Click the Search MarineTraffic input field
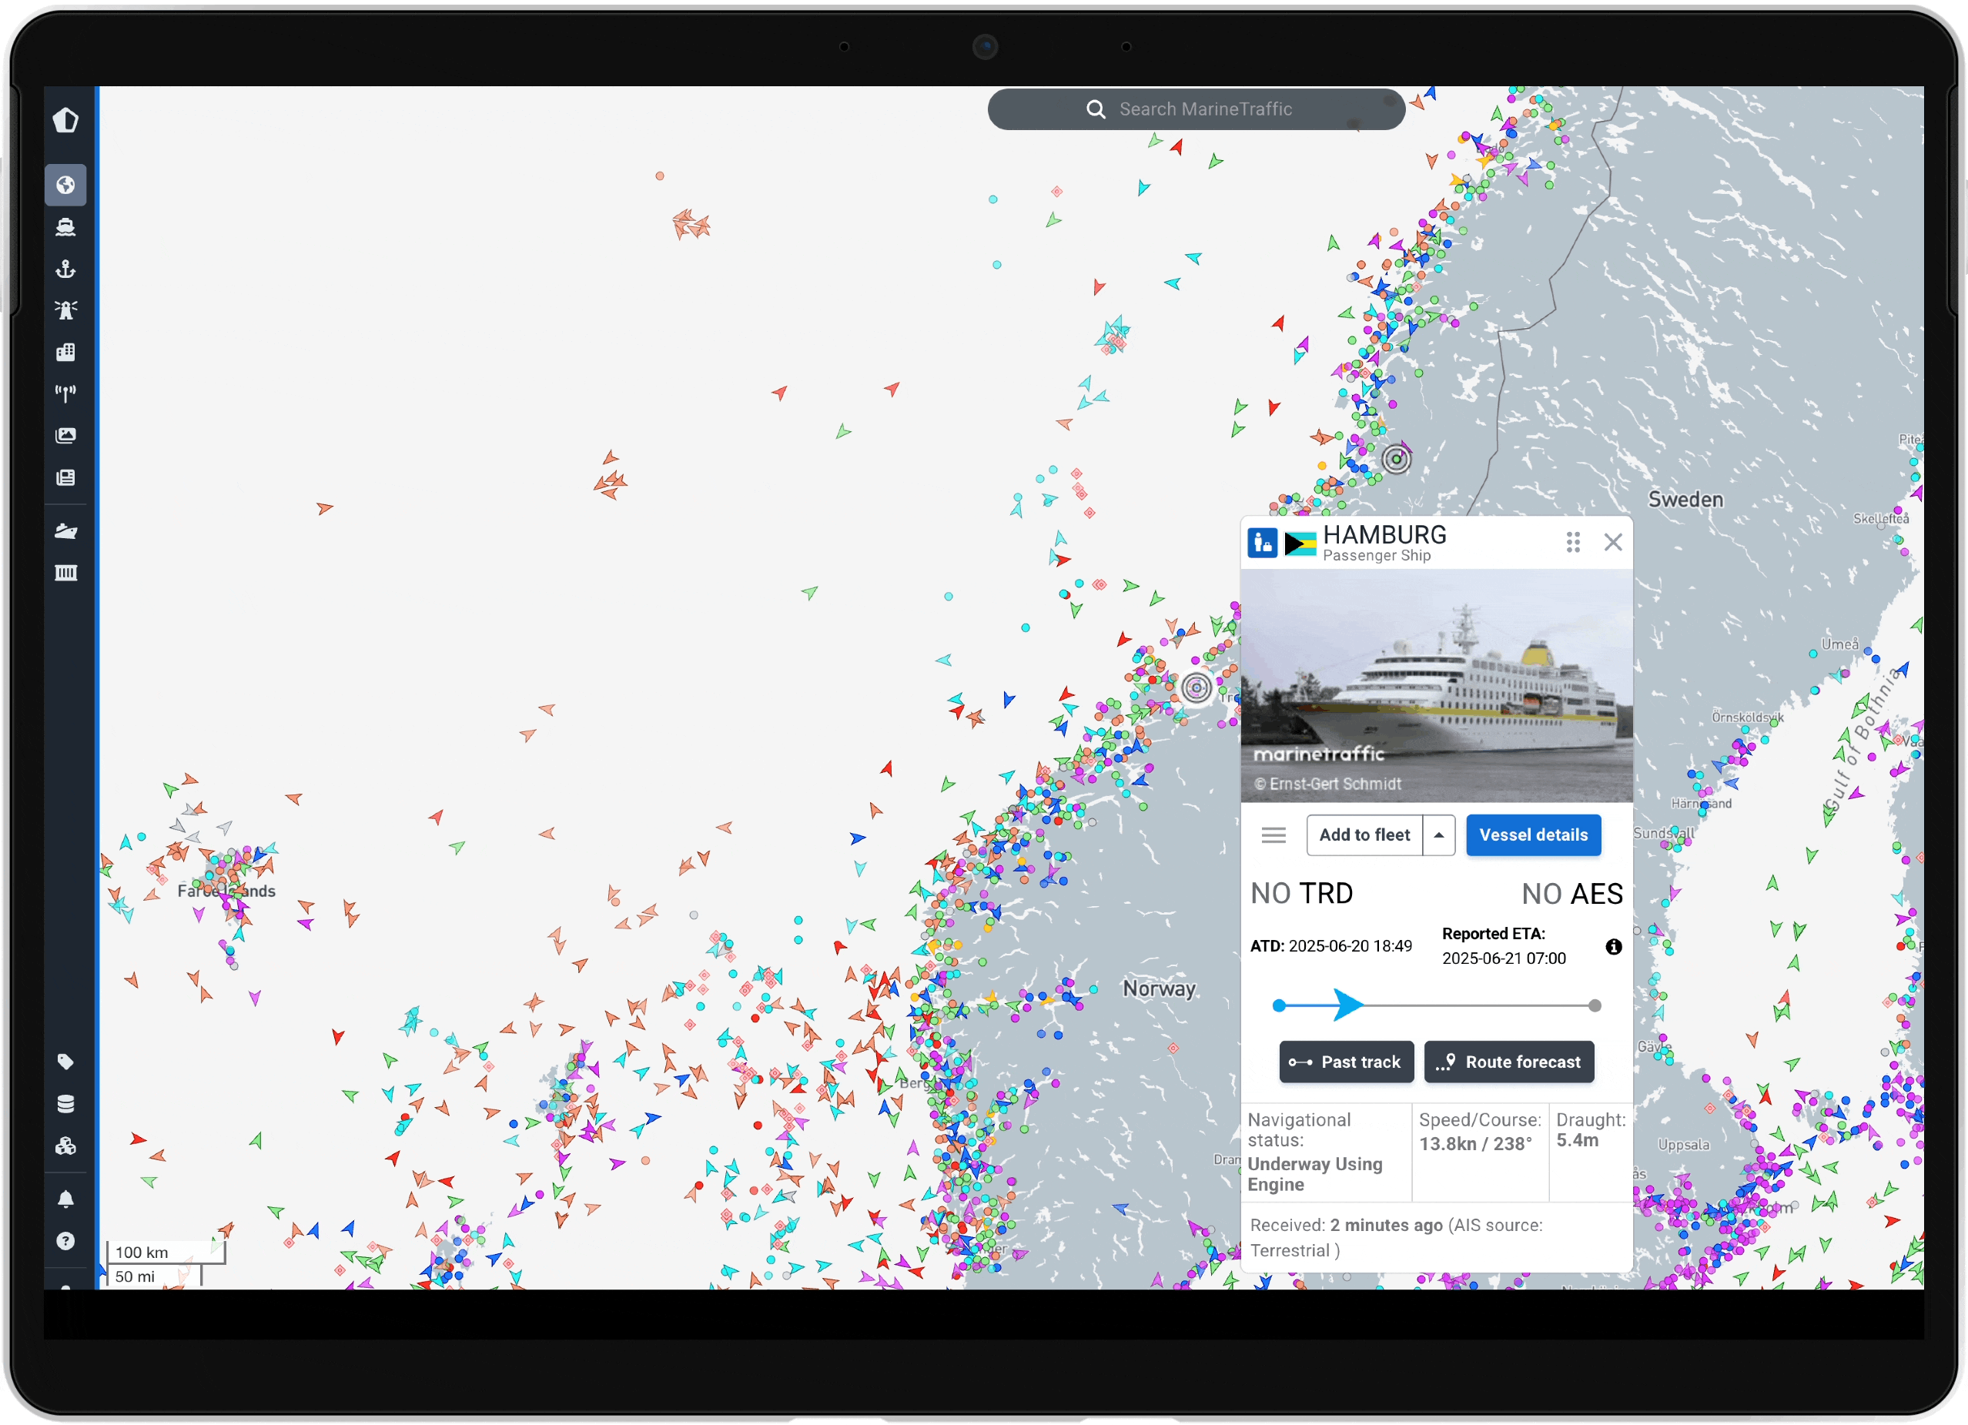This screenshot has height=1425, width=1968. point(1196,109)
